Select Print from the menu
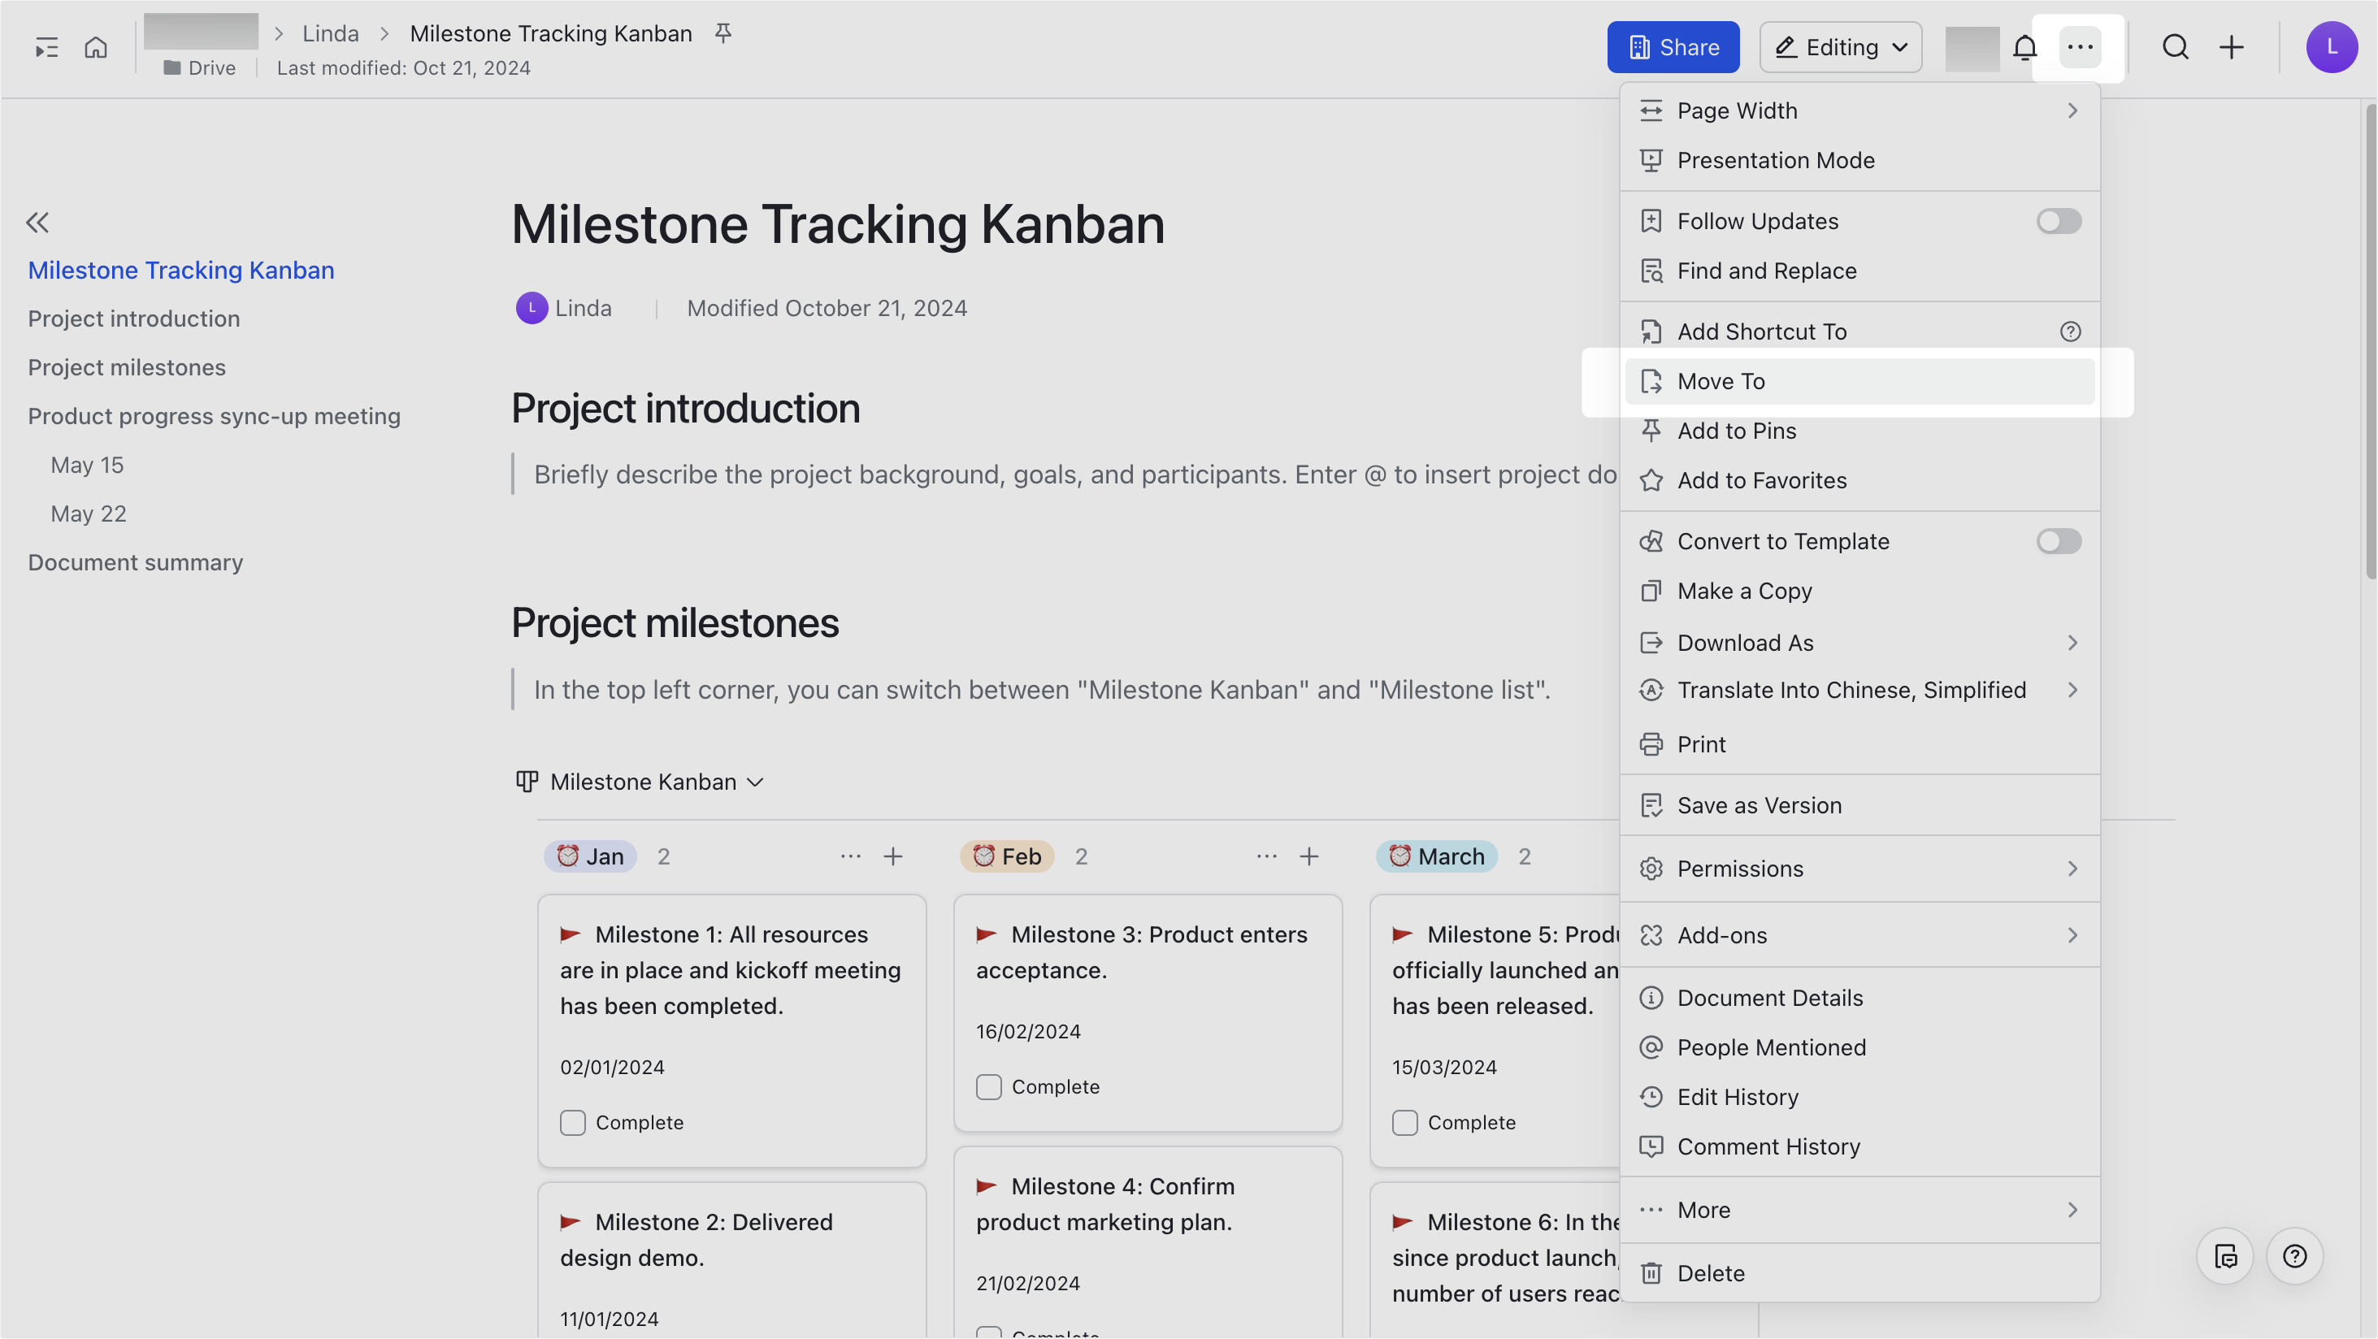The image size is (2378, 1339). pos(1859,745)
